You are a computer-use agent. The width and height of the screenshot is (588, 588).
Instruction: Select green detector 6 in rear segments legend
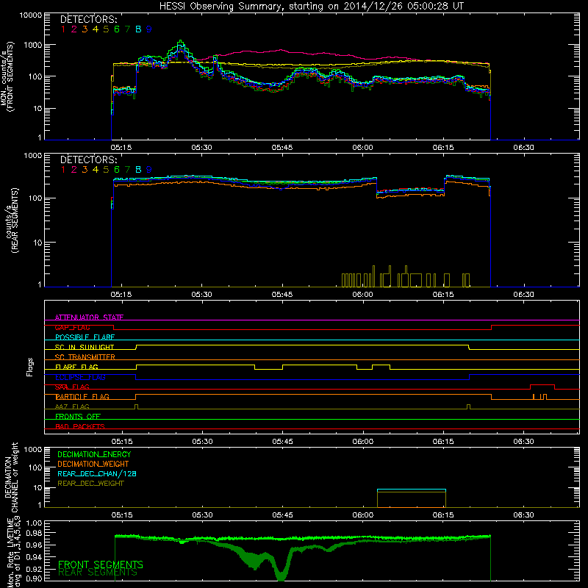117,170
